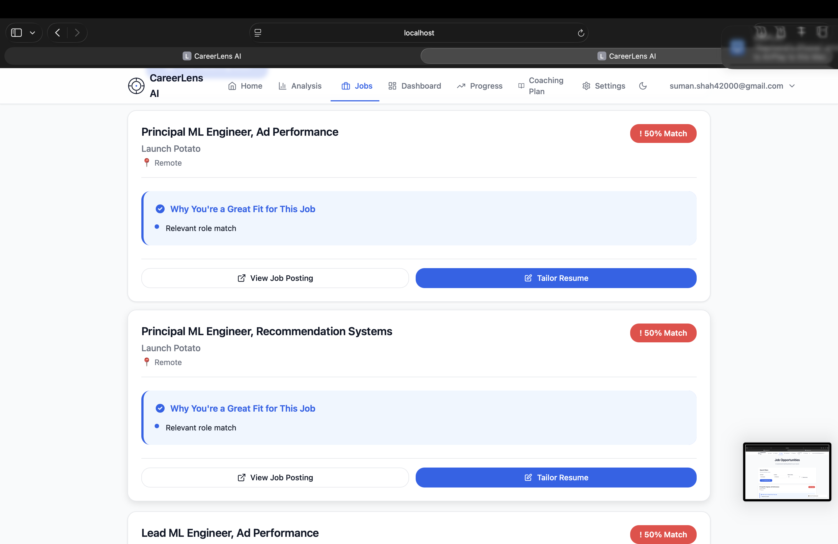Click the localhost address bar
The height and width of the screenshot is (544, 838).
(419, 33)
